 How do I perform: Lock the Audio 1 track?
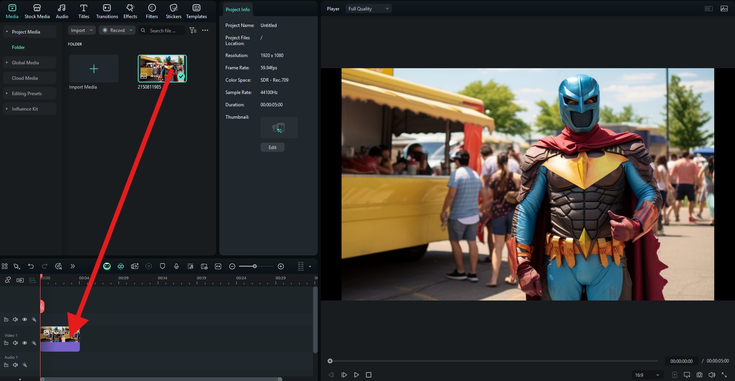click(x=6, y=365)
